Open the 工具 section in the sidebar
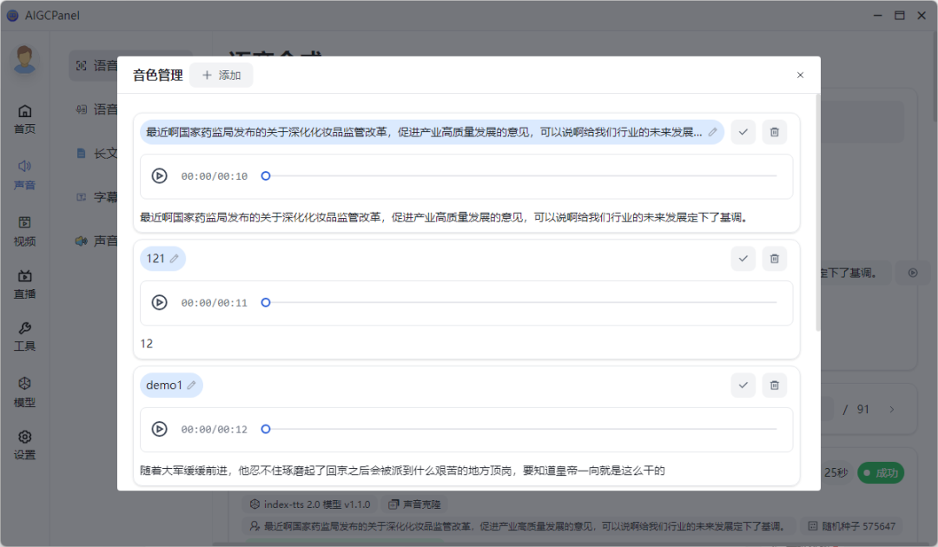Screen dimensions: 938x547 click(x=24, y=336)
